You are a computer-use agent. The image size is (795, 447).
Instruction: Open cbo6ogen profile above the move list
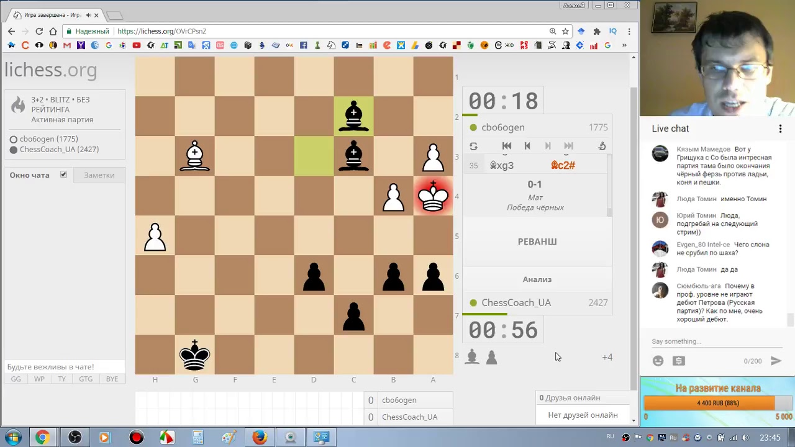click(502, 127)
